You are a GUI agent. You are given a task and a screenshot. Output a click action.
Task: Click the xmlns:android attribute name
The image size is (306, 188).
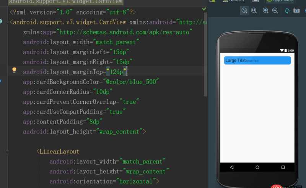(151, 22)
